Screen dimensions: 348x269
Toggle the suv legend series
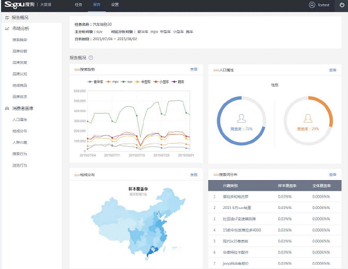[127, 82]
